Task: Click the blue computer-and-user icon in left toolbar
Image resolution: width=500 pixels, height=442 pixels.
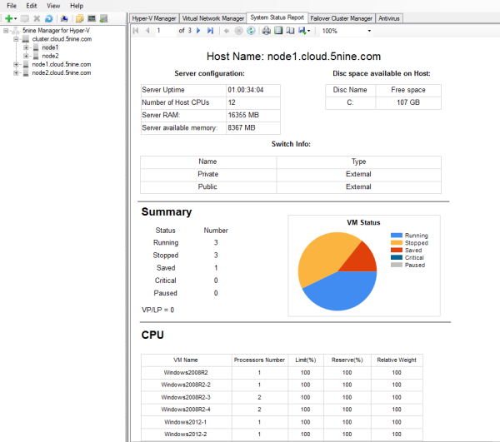Action: click(x=64, y=18)
